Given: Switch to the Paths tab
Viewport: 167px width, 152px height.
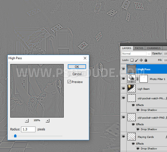Looking at the screenshot, I should click(x=139, y=48).
